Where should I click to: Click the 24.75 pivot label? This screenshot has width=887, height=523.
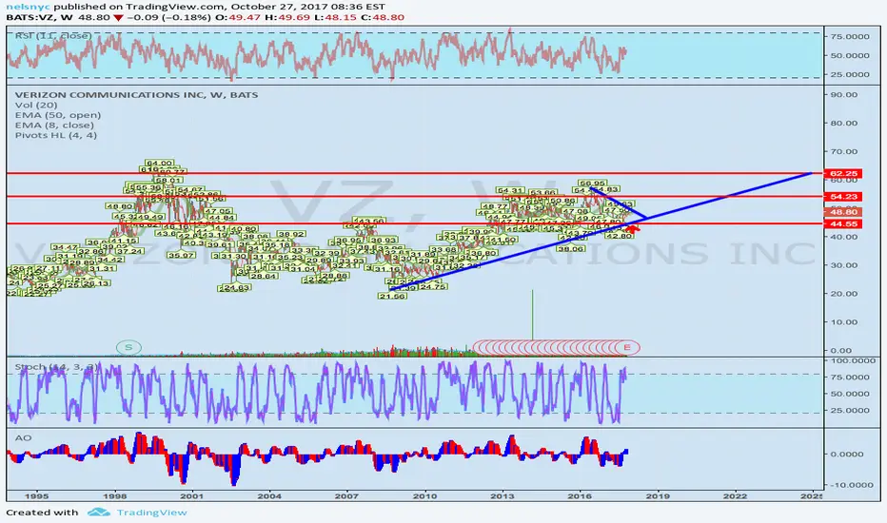[433, 286]
